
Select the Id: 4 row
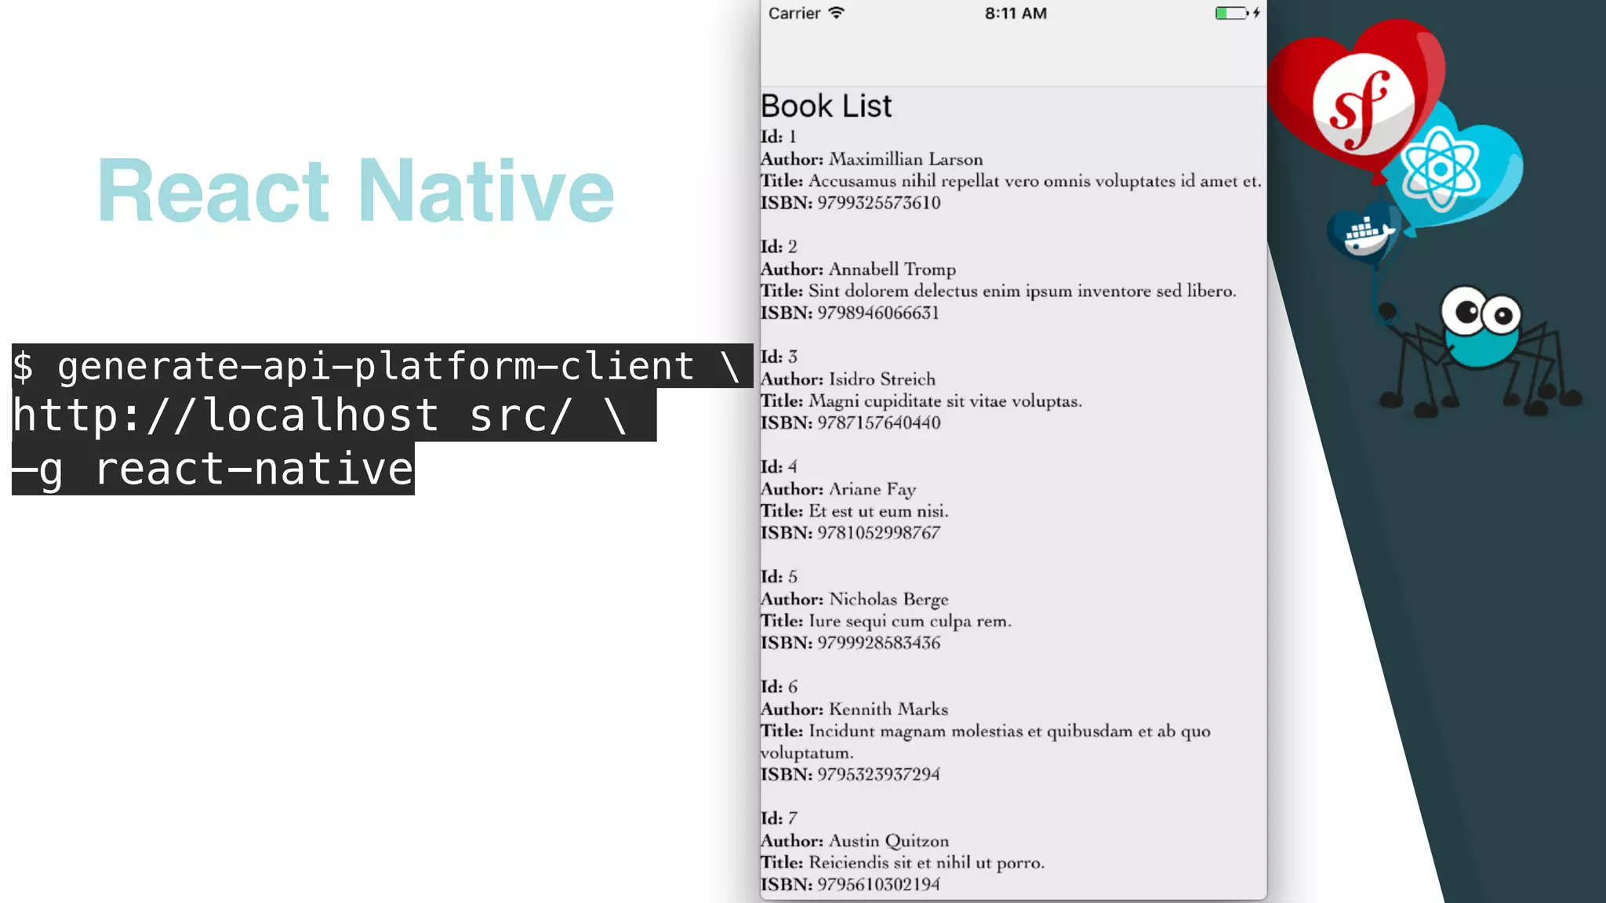[779, 467]
